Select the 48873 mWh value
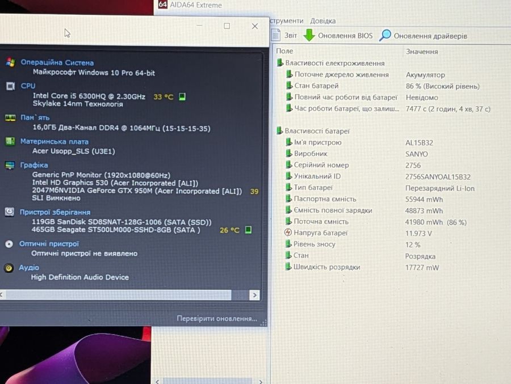 click(x=424, y=211)
